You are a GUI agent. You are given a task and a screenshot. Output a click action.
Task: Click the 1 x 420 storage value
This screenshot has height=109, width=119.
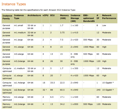click(74, 97)
